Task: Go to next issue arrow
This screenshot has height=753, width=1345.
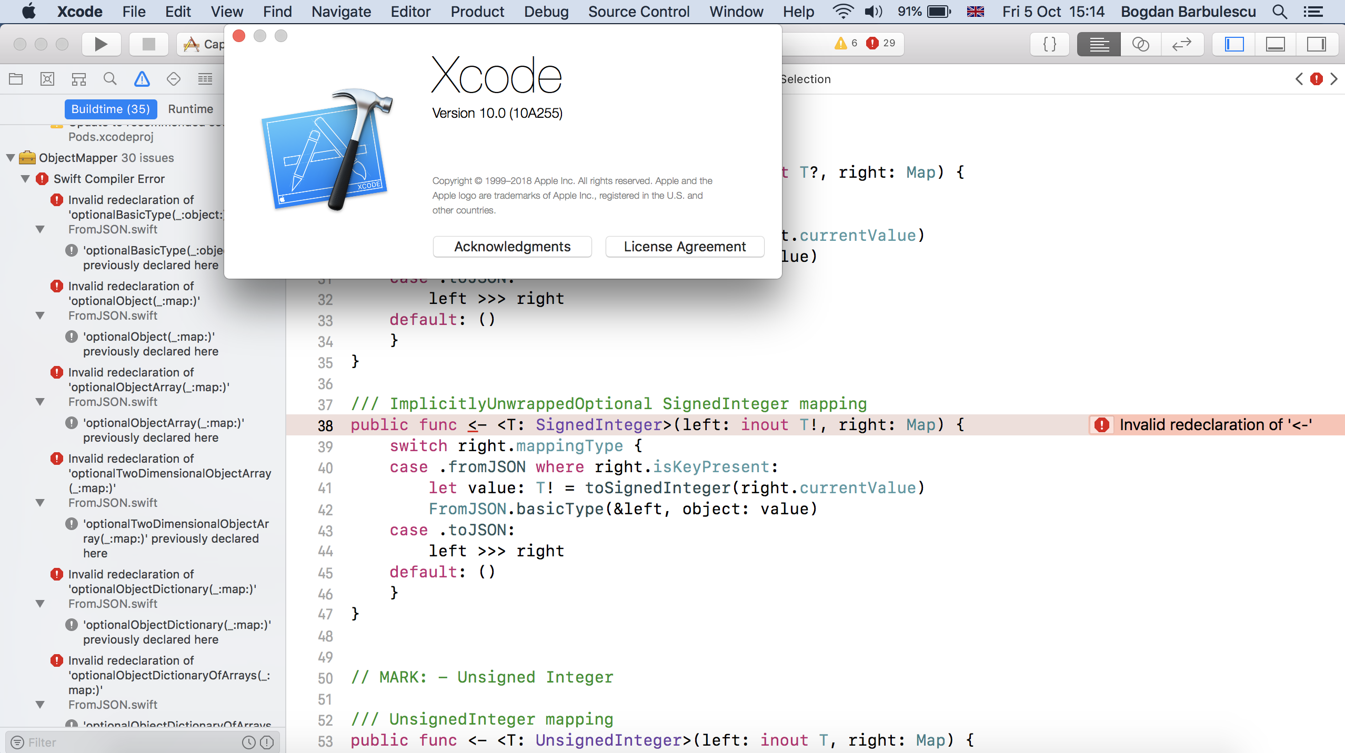Action: point(1333,79)
